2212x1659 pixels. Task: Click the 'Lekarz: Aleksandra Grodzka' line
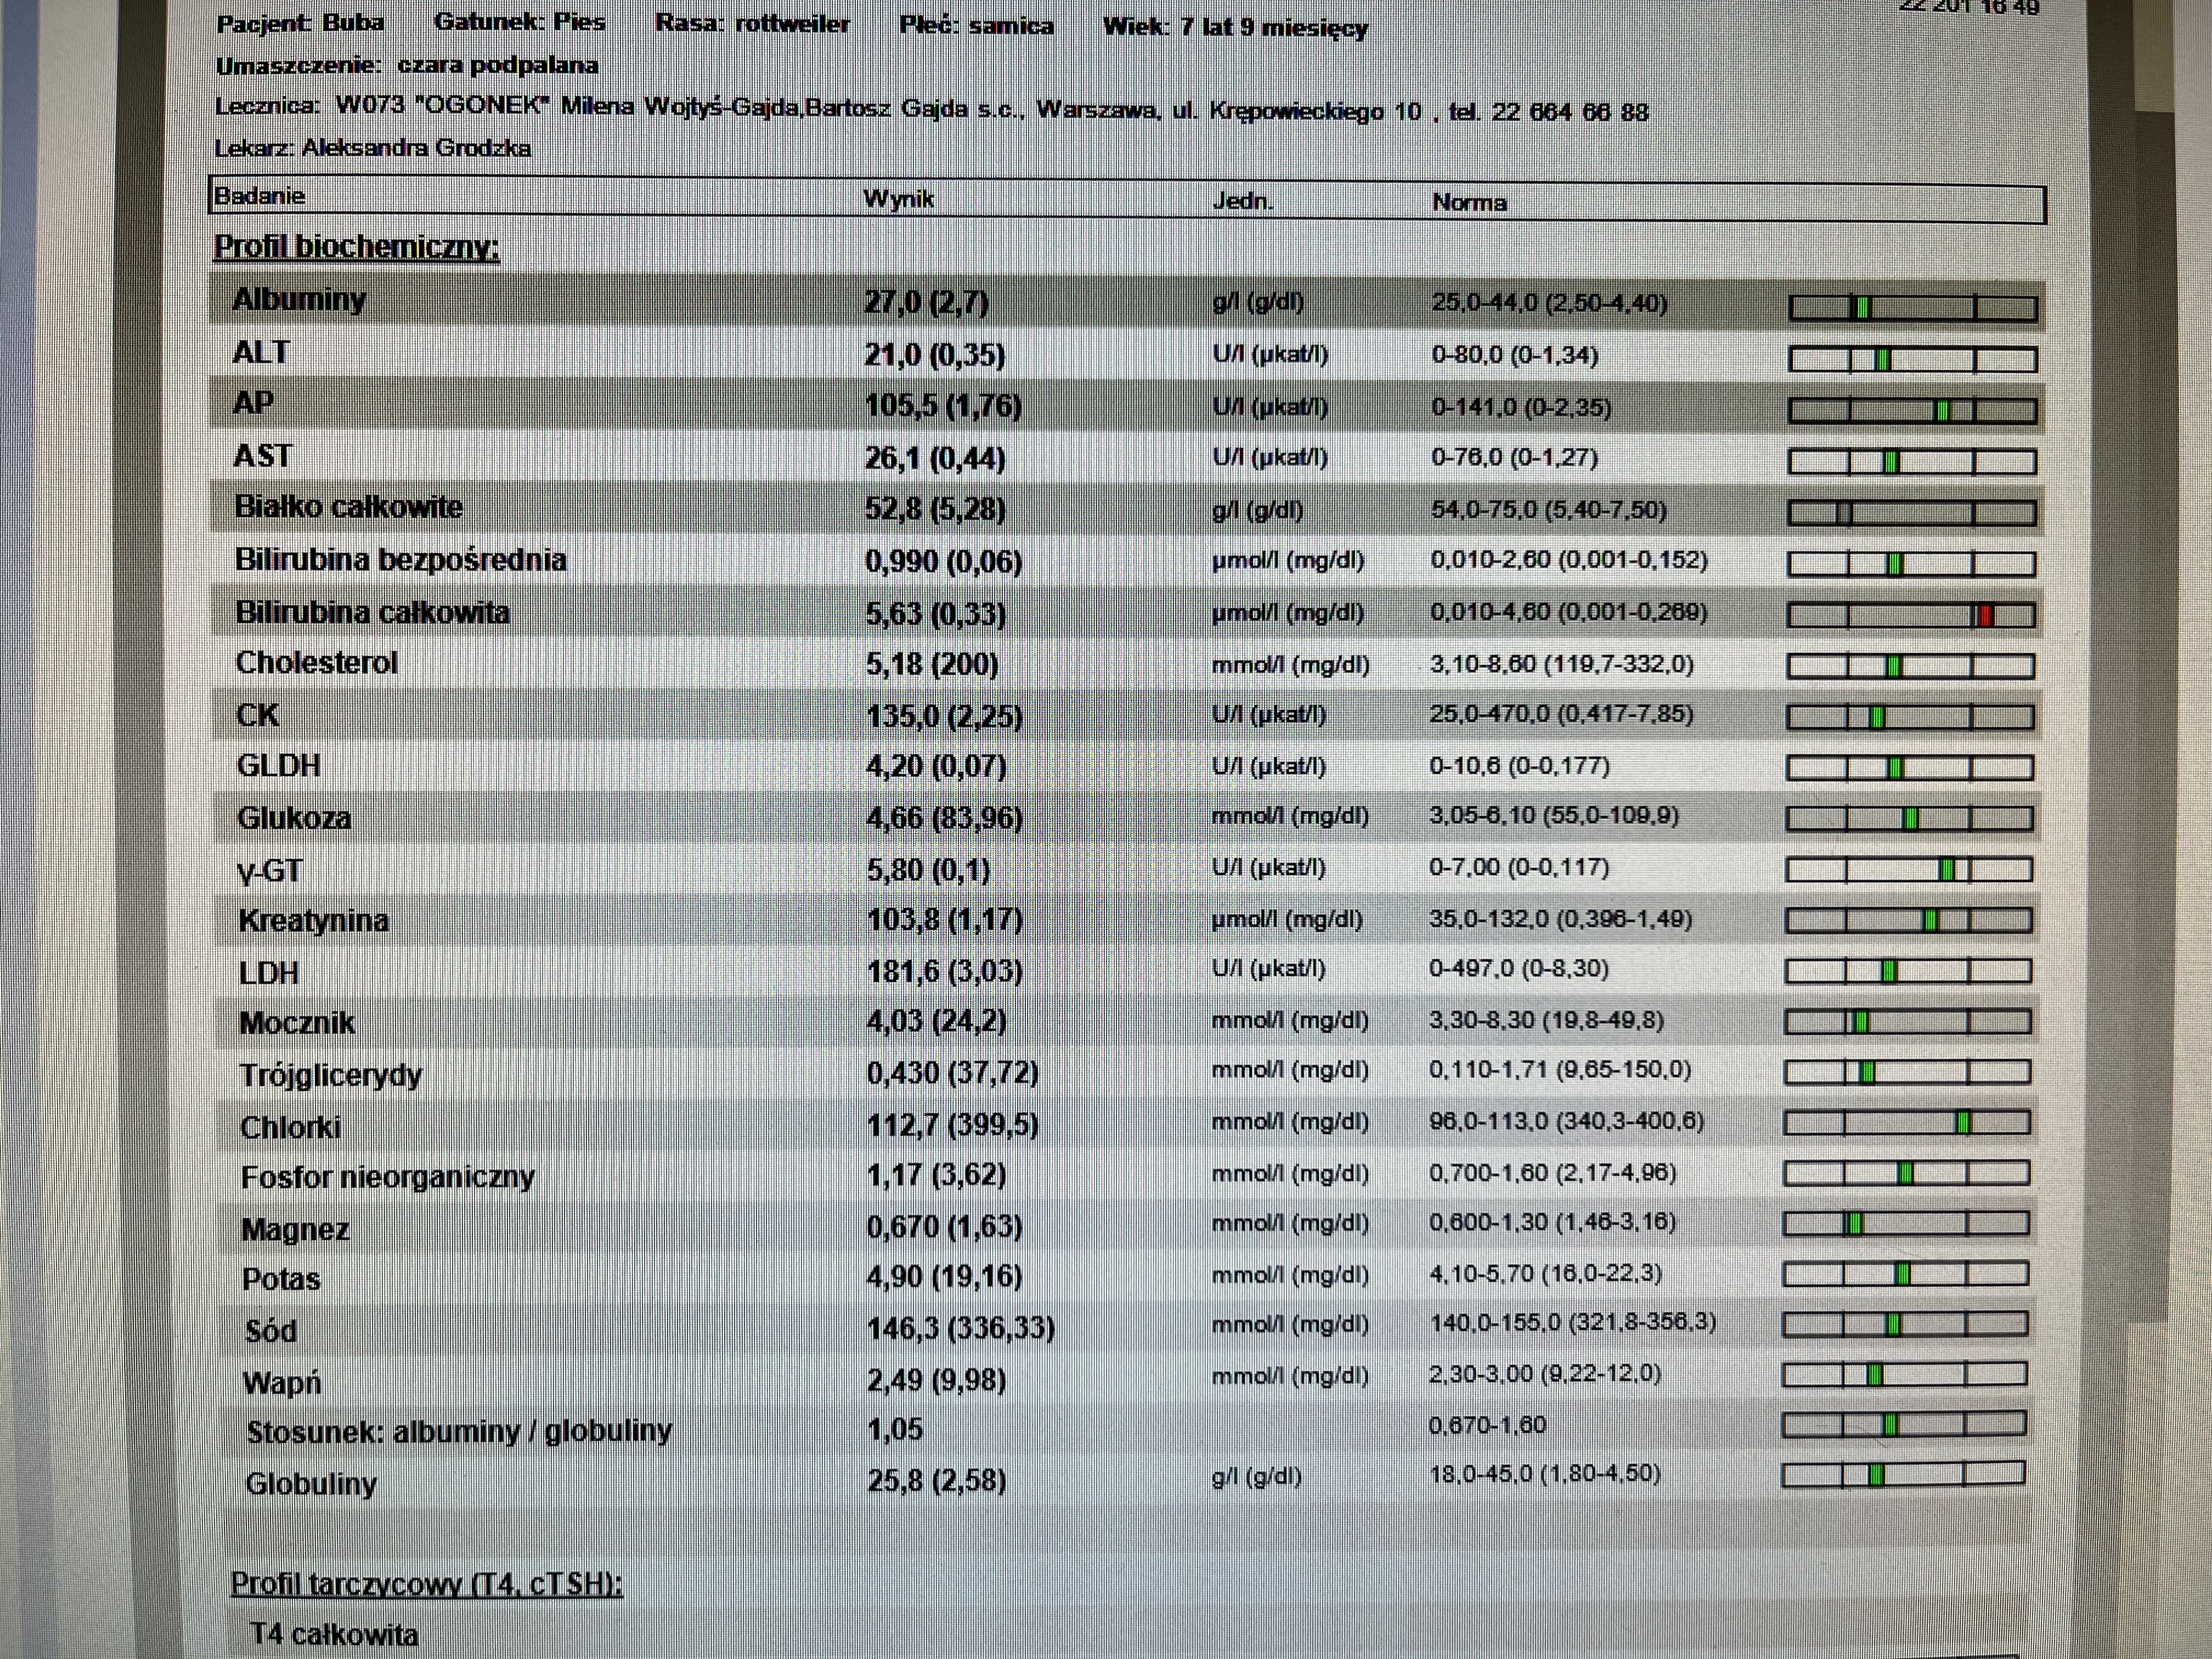(373, 148)
